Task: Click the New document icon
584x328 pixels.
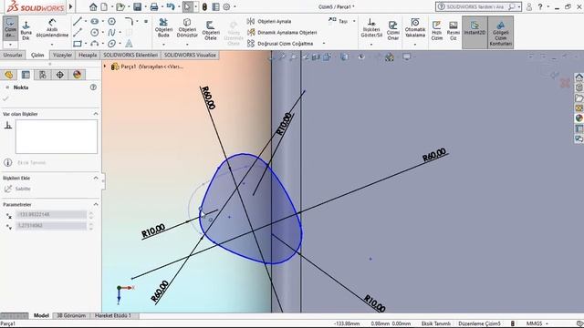Action: coord(104,6)
